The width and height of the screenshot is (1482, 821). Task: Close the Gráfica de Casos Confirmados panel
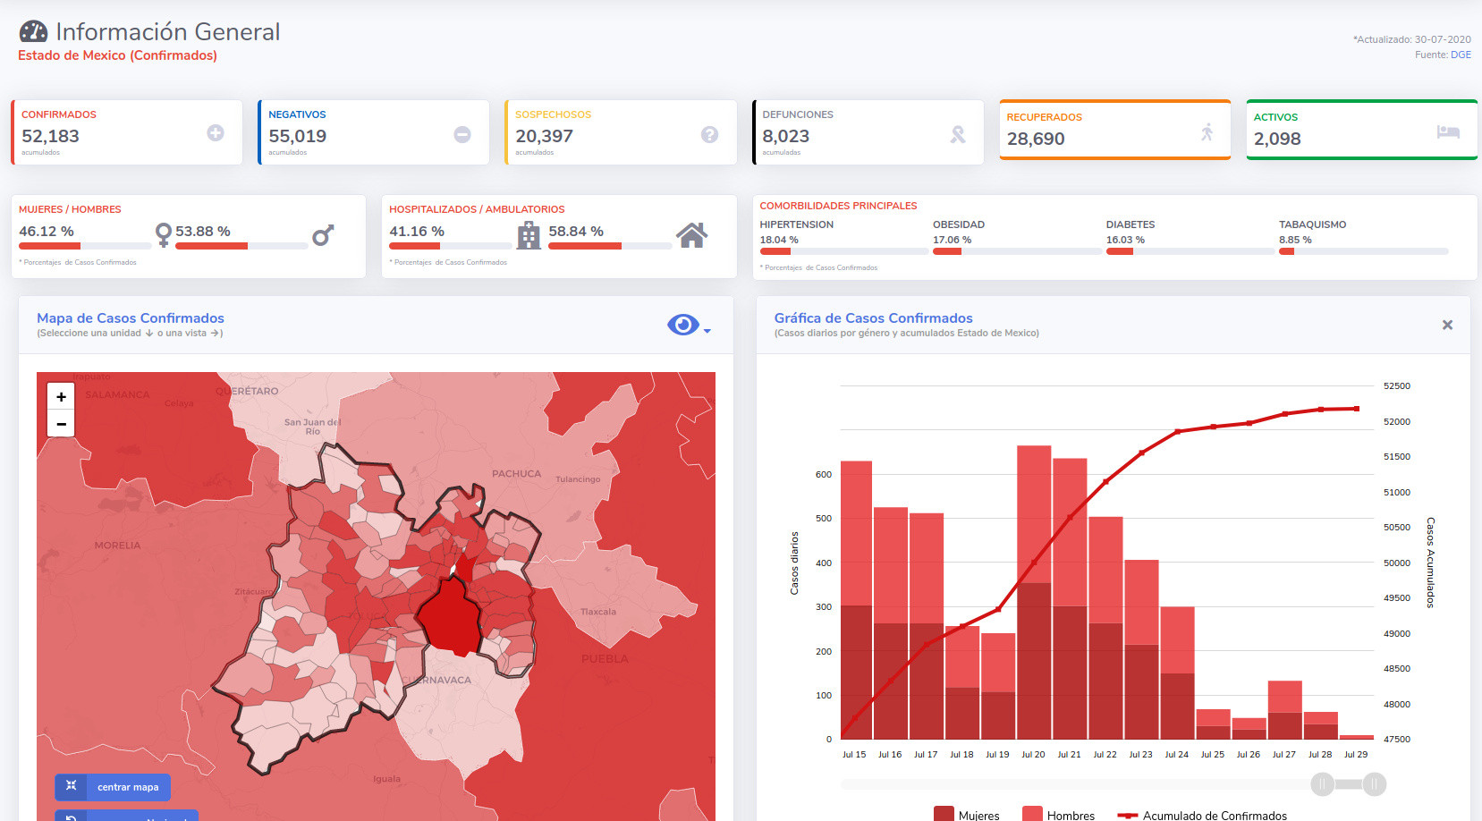pos(1447,325)
